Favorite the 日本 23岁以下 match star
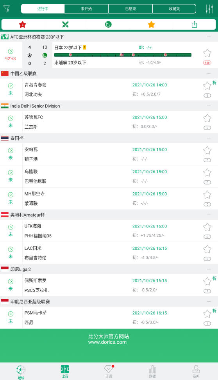 [x=207, y=53]
